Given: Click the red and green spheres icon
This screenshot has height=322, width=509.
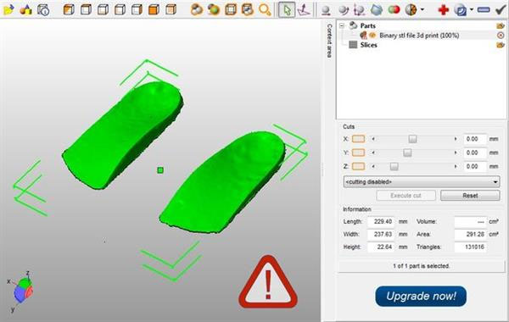Looking at the screenshot, I should 394,9.
